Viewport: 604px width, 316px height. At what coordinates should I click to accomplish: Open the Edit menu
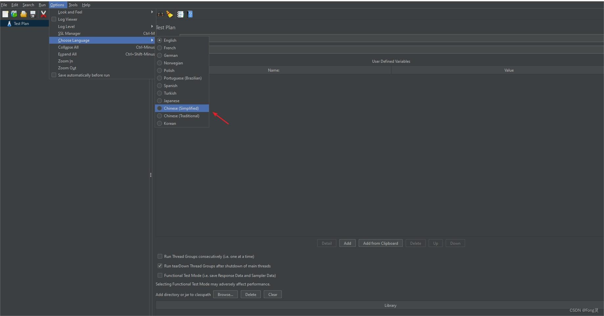pos(15,5)
